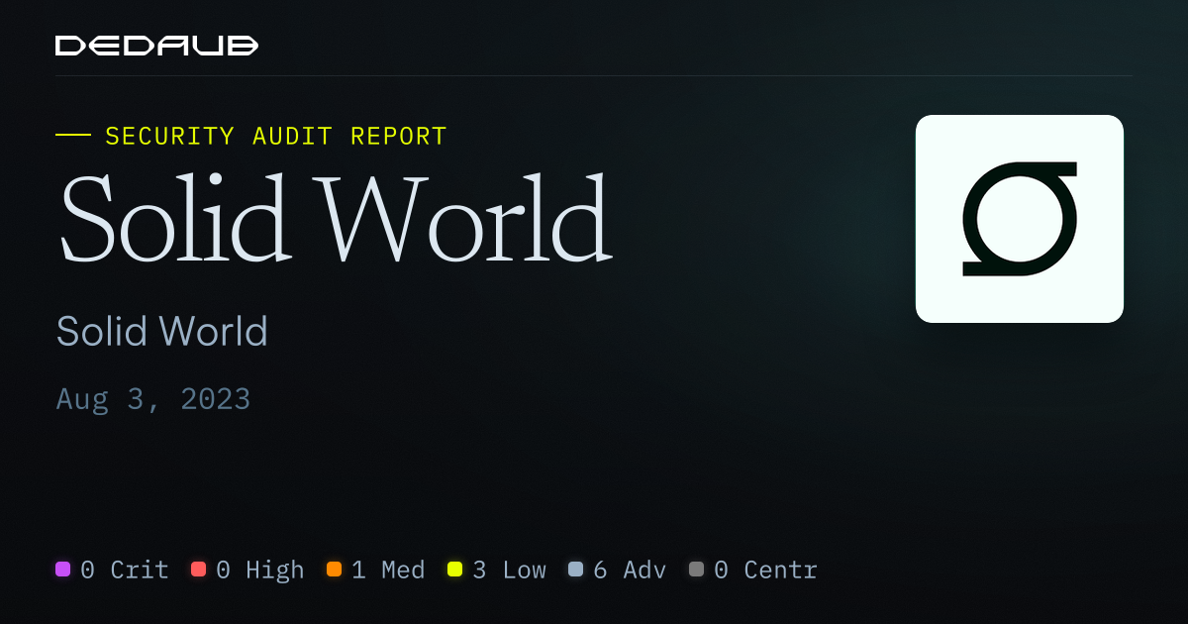This screenshot has height=624, width=1188.
Task: Click the Solid World logo tile
Action: click(1020, 219)
